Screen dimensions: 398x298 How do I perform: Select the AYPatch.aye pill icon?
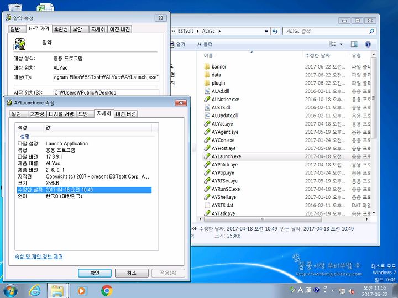pos(207,165)
